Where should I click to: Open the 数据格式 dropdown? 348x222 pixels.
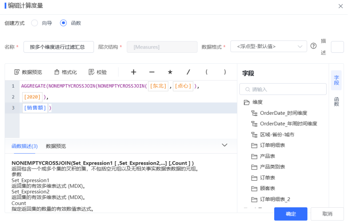click(268, 46)
